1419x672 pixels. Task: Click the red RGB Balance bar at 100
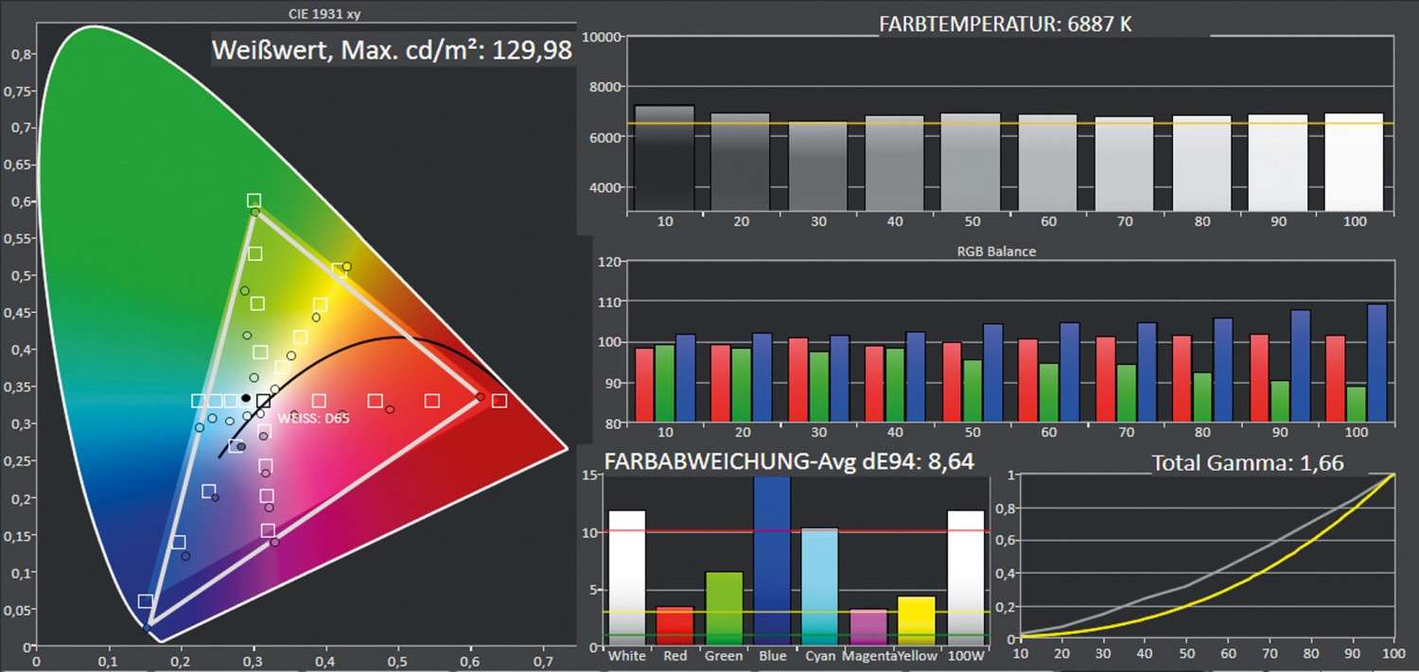click(1335, 378)
